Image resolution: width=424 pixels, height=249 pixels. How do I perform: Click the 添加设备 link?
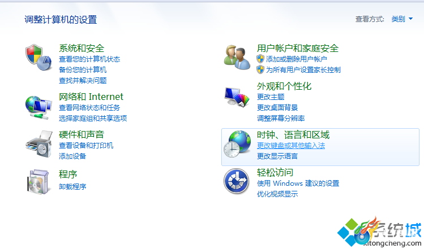coord(72,156)
